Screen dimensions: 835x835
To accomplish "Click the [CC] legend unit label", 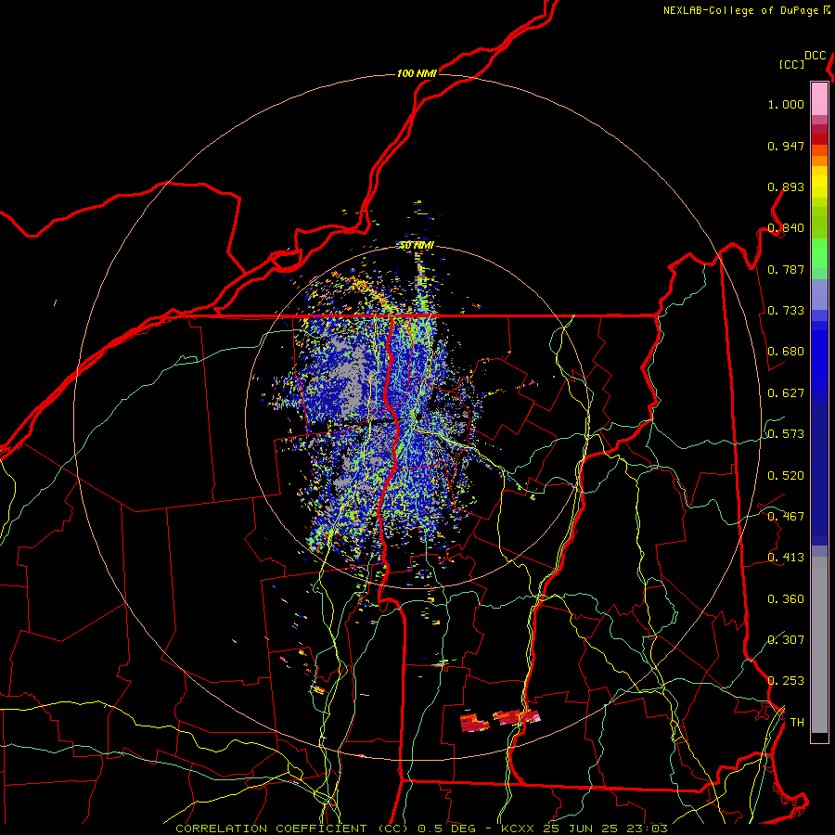I will 792,64.
